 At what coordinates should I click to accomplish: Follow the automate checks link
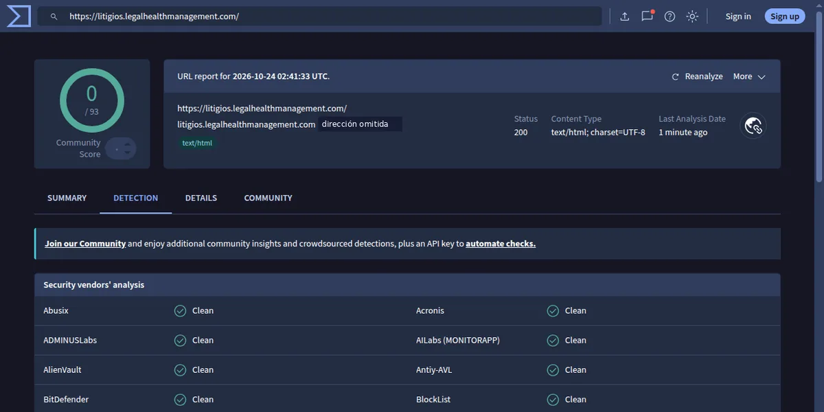coord(501,244)
